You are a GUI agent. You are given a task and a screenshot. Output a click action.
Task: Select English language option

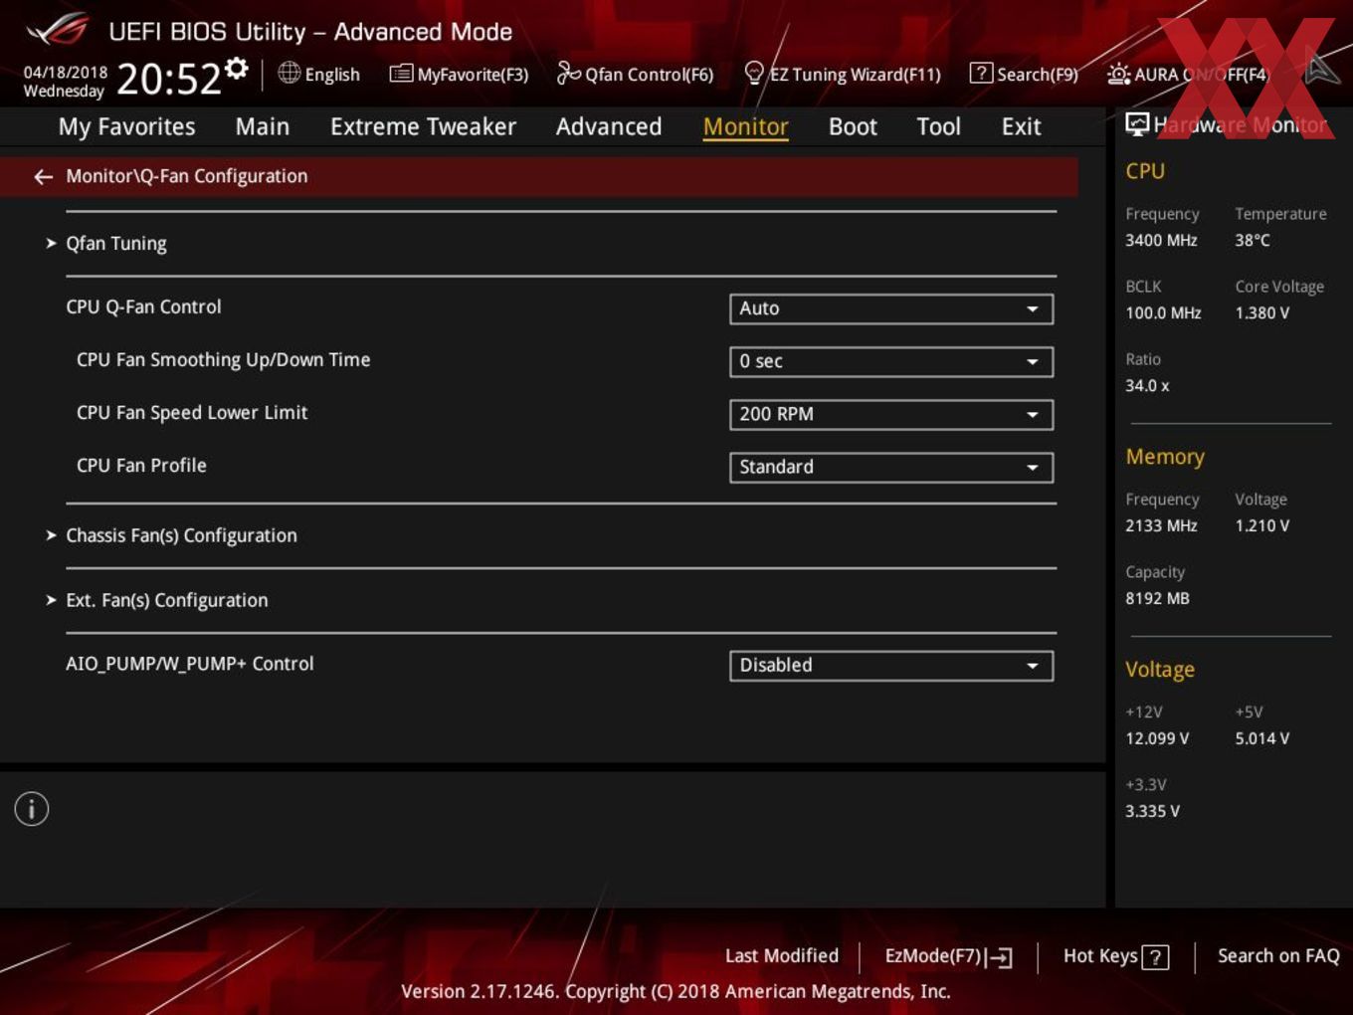point(332,75)
